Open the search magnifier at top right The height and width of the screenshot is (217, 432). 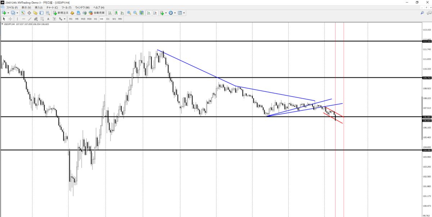(422, 13)
